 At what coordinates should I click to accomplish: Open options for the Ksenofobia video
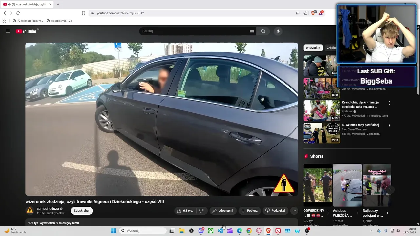pyautogui.click(x=389, y=103)
